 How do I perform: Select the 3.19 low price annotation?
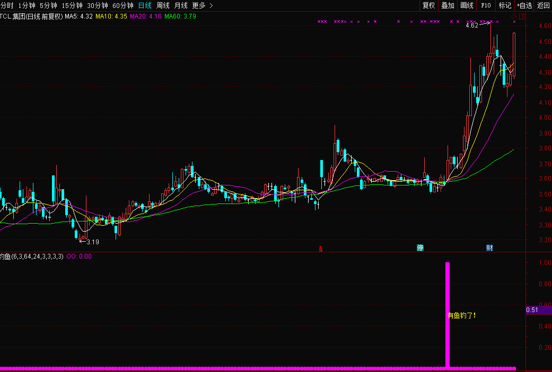93,242
